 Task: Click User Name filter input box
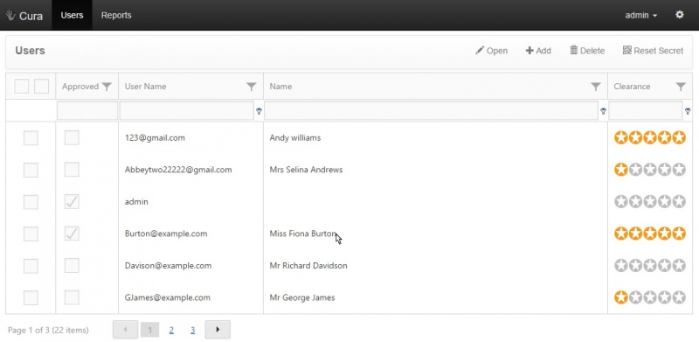click(187, 111)
